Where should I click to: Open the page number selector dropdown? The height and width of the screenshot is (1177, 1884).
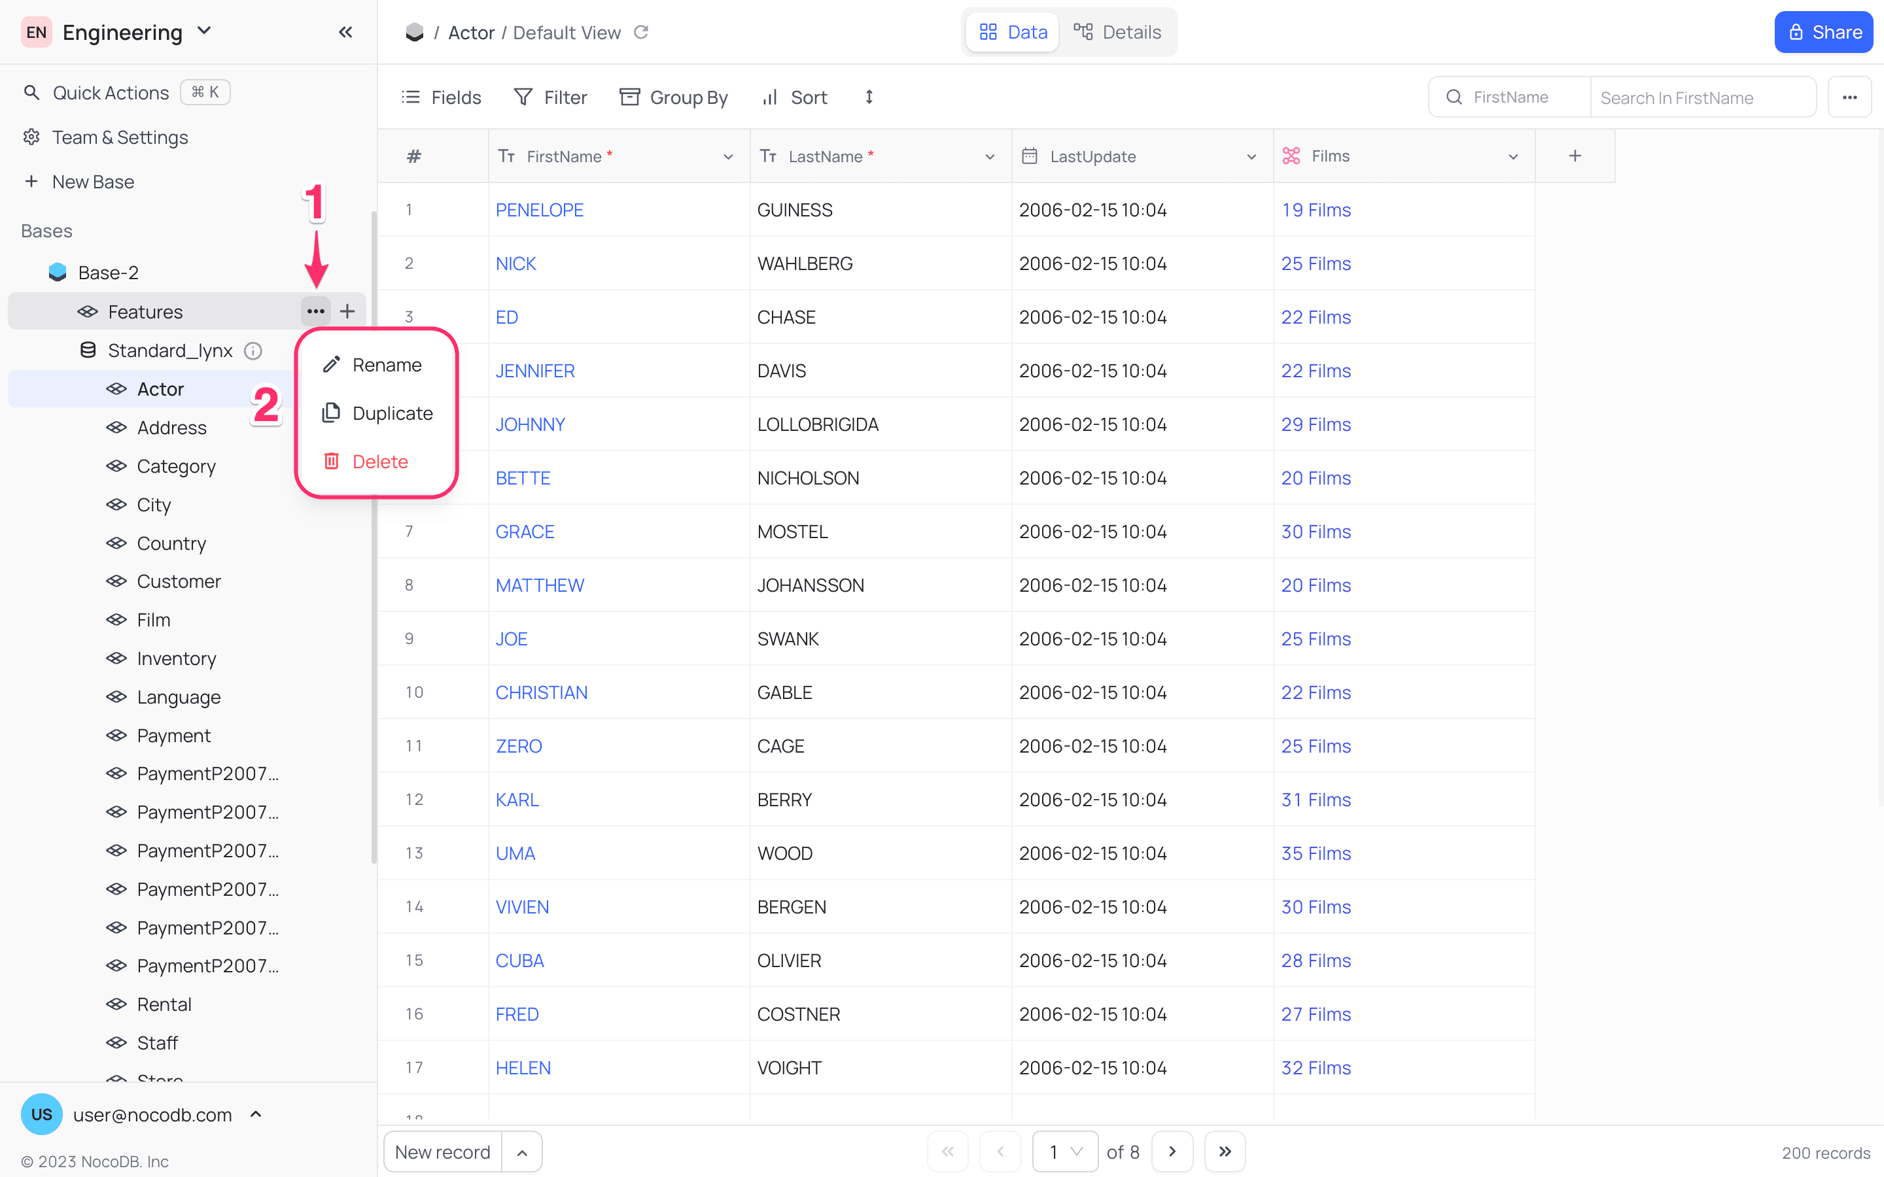[1065, 1151]
